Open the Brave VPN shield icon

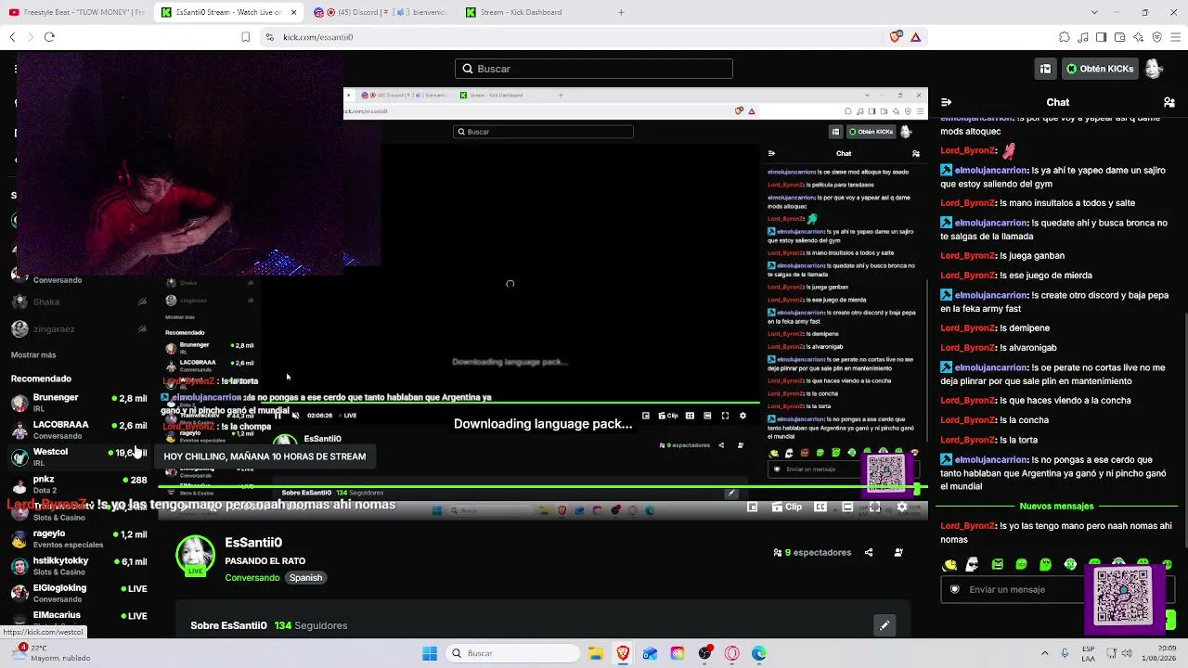coord(1157,37)
